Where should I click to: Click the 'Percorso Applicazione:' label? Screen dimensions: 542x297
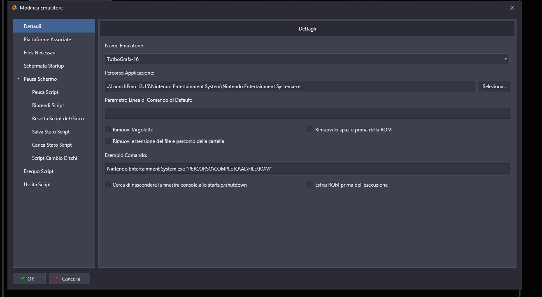130,73
